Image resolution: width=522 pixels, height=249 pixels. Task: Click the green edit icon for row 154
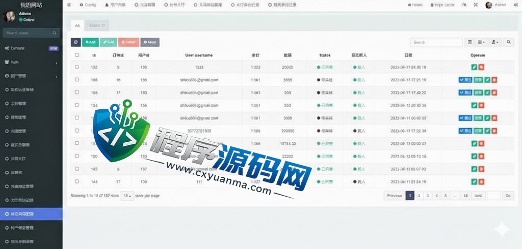[475, 105]
